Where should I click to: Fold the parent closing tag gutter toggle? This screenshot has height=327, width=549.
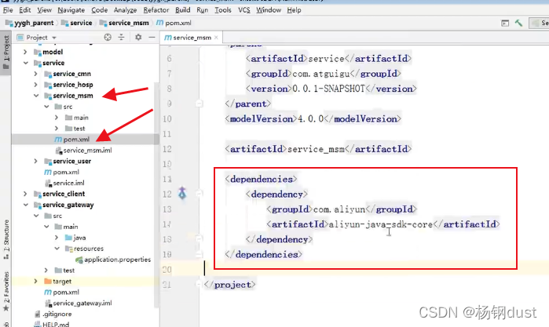pyautogui.click(x=199, y=104)
